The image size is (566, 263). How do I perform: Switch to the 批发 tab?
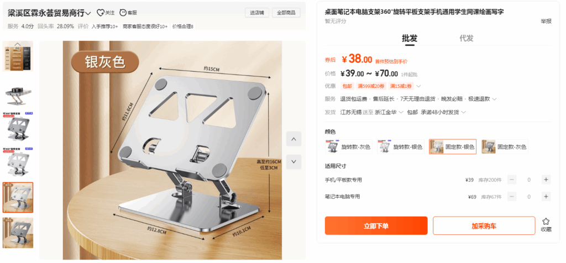click(x=410, y=39)
